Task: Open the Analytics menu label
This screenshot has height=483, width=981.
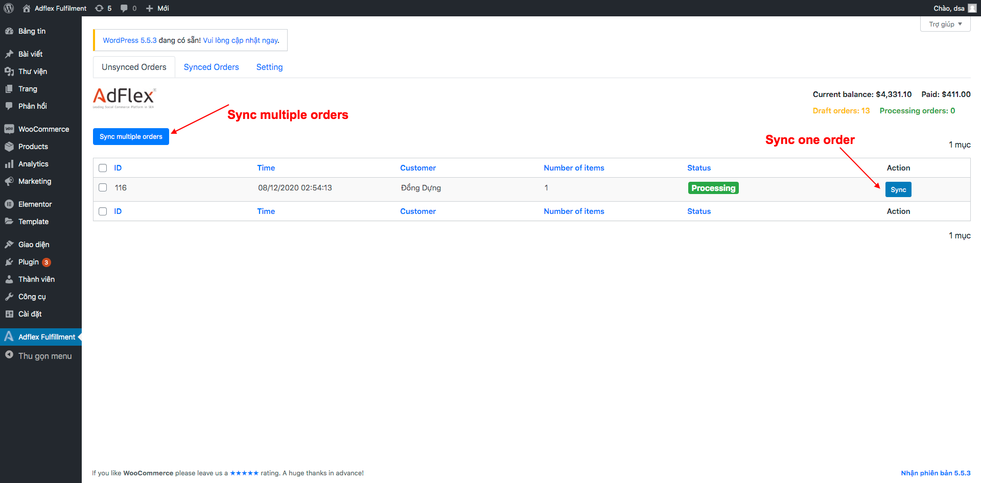Action: point(33,164)
